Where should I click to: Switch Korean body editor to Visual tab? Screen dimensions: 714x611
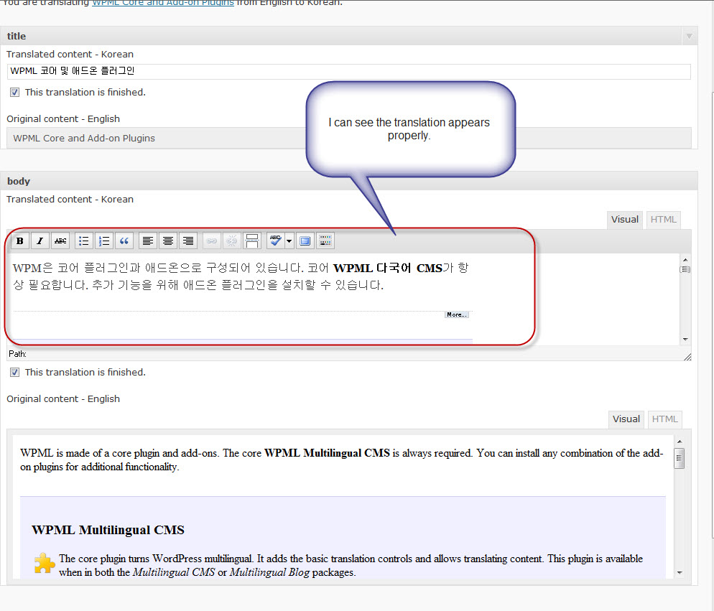pyautogui.click(x=625, y=220)
